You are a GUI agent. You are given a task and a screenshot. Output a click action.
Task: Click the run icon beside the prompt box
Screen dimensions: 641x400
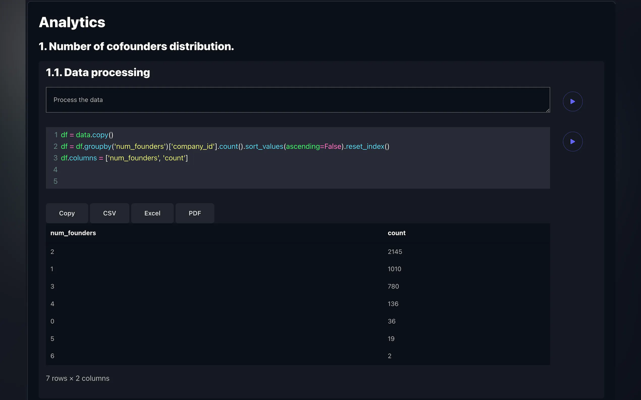click(572, 101)
